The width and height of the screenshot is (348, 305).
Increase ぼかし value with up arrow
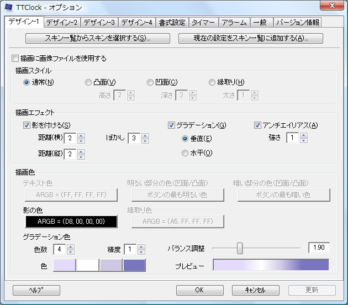(145, 135)
